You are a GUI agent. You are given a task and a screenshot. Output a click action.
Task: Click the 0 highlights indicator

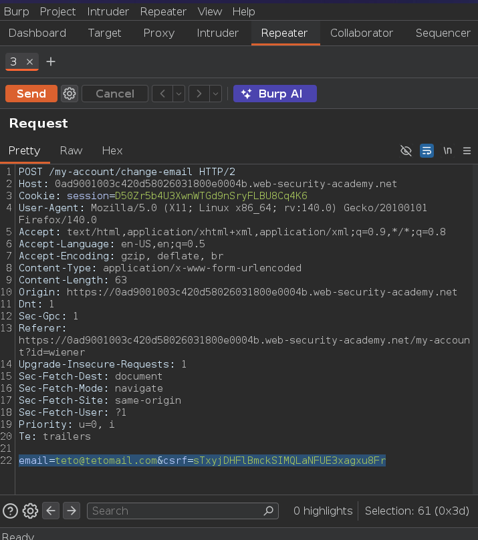323,511
